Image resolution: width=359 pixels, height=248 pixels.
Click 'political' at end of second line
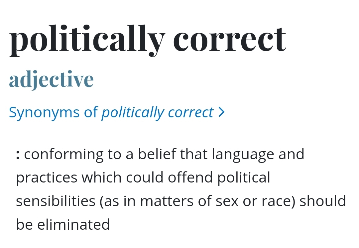(x=244, y=178)
